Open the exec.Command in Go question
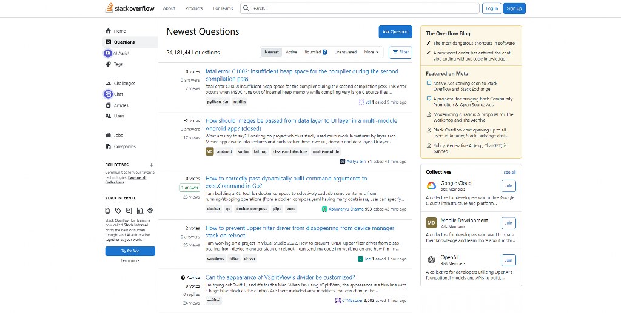This screenshot has height=313, width=621. pos(286,182)
